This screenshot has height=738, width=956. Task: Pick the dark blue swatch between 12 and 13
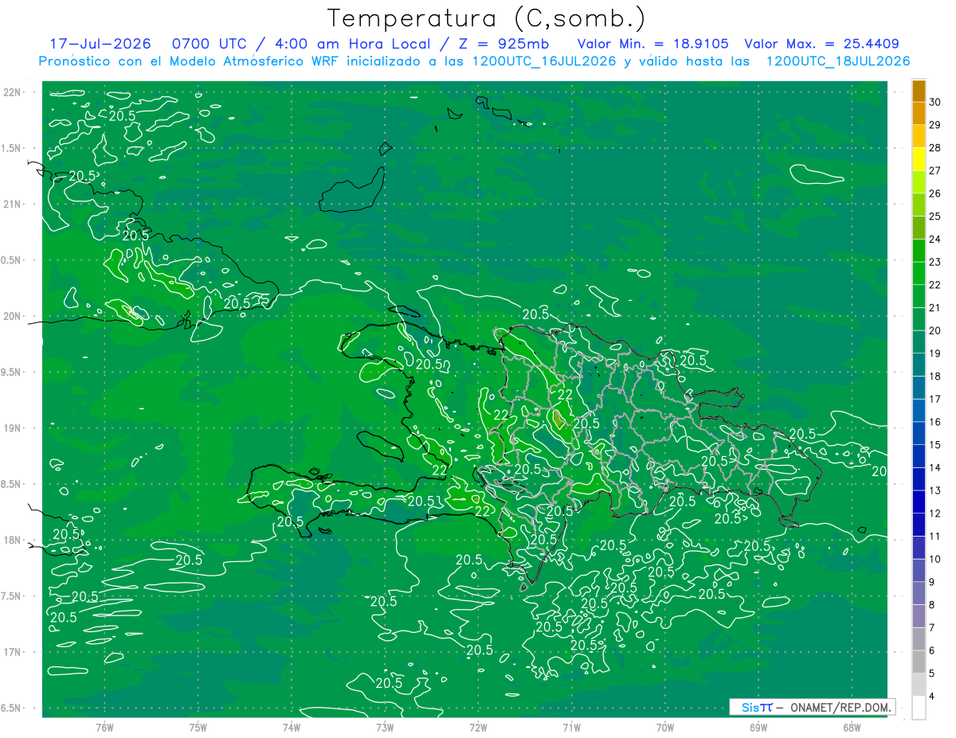[x=919, y=502]
